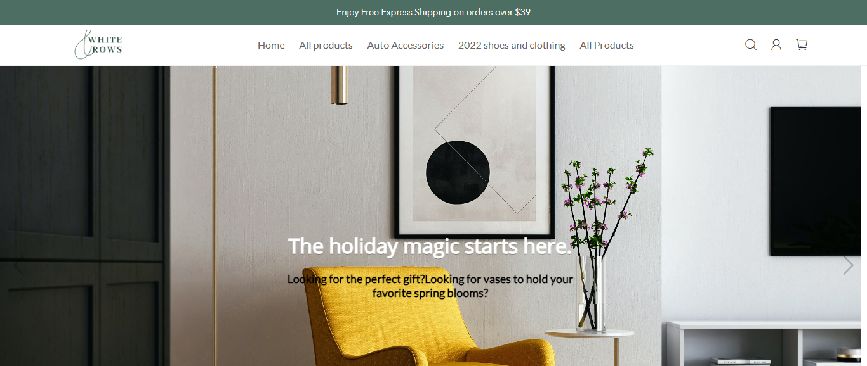The height and width of the screenshot is (366, 867).
Task: Click the framed black circle artwork
Action: pyautogui.click(x=475, y=151)
